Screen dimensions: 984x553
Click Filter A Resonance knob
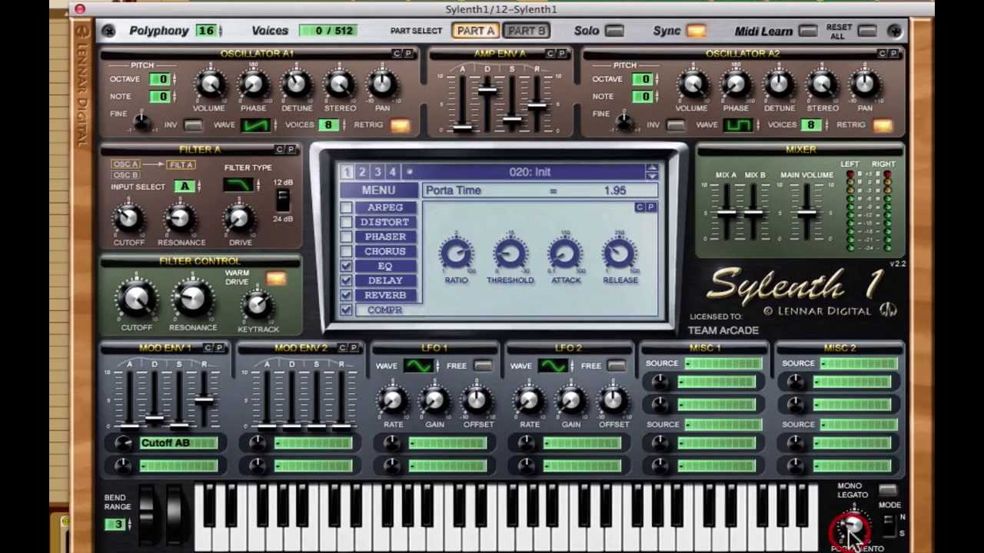click(181, 219)
